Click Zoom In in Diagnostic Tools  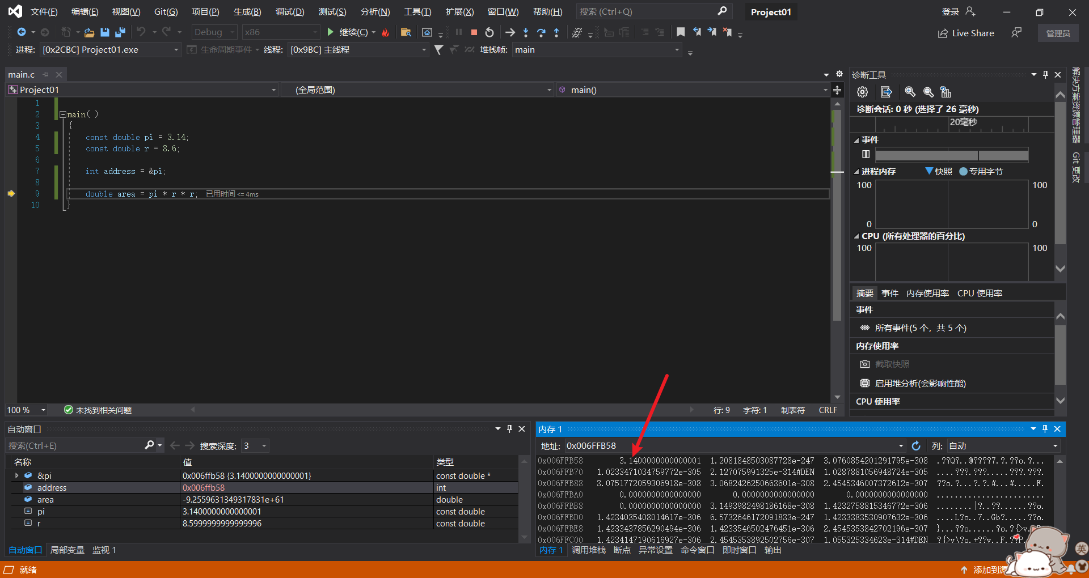(910, 92)
